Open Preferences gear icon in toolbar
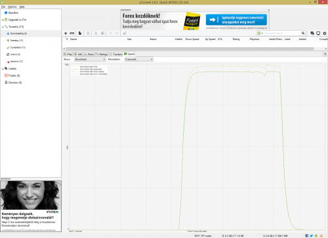Viewport: 328px width, 238px height. tap(325, 33)
